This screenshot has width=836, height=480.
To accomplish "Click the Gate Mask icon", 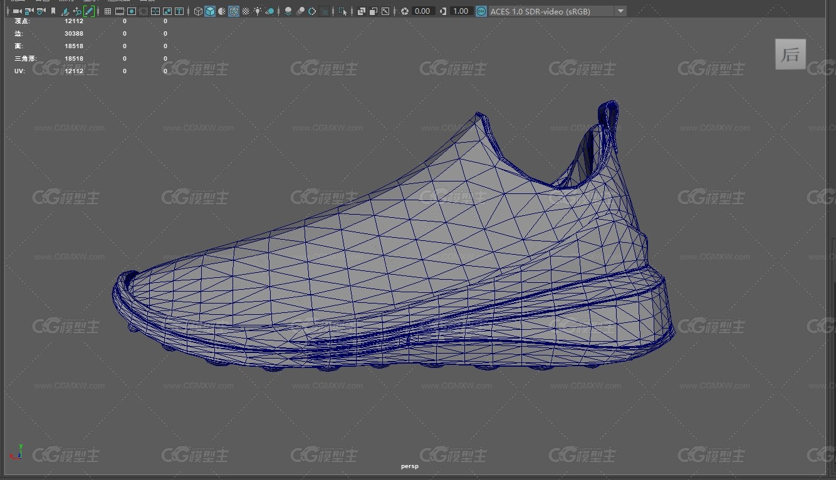I will [x=144, y=11].
